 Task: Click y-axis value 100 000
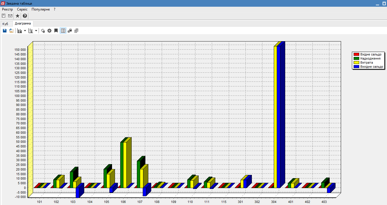pos(20,96)
